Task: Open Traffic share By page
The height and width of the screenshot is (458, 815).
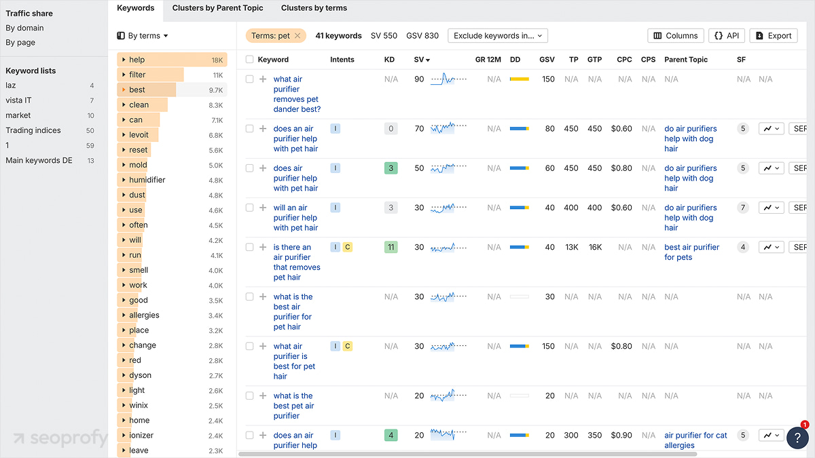Action: pyautogui.click(x=20, y=42)
